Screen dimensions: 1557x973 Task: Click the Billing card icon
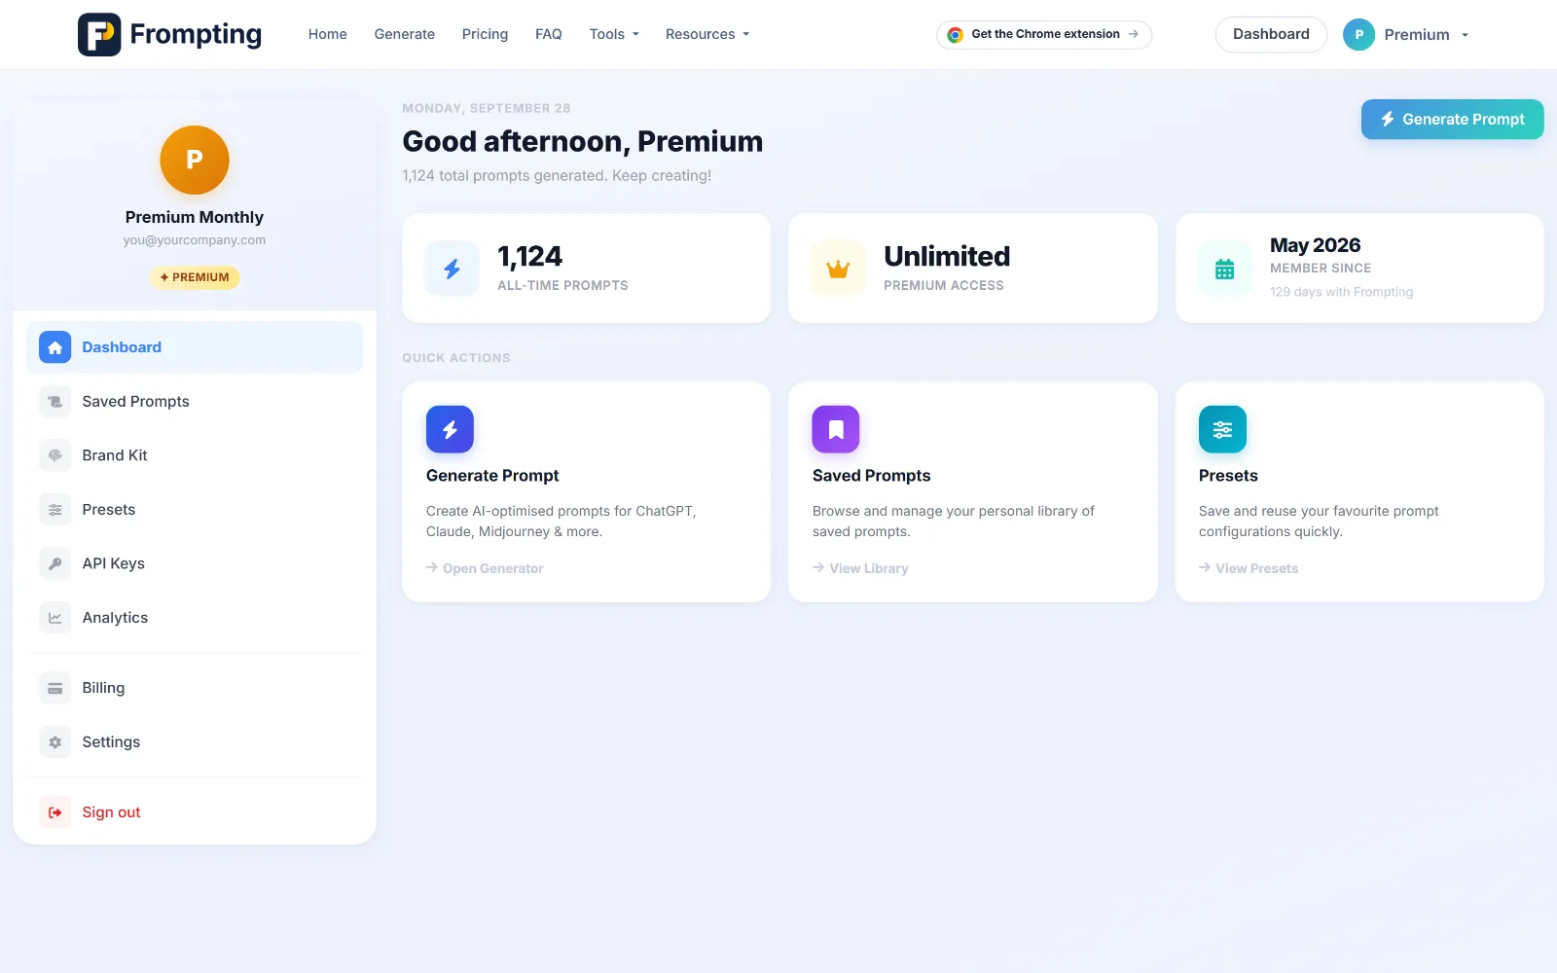tap(55, 688)
